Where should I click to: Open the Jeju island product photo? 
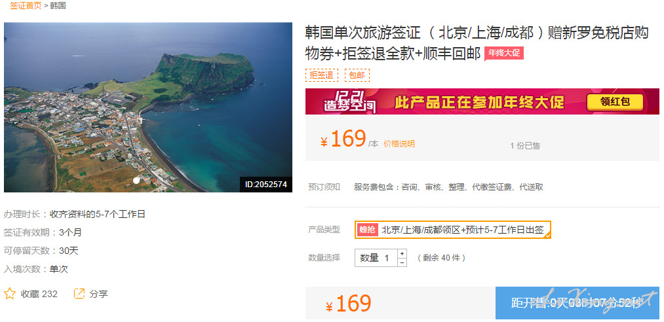point(148,107)
